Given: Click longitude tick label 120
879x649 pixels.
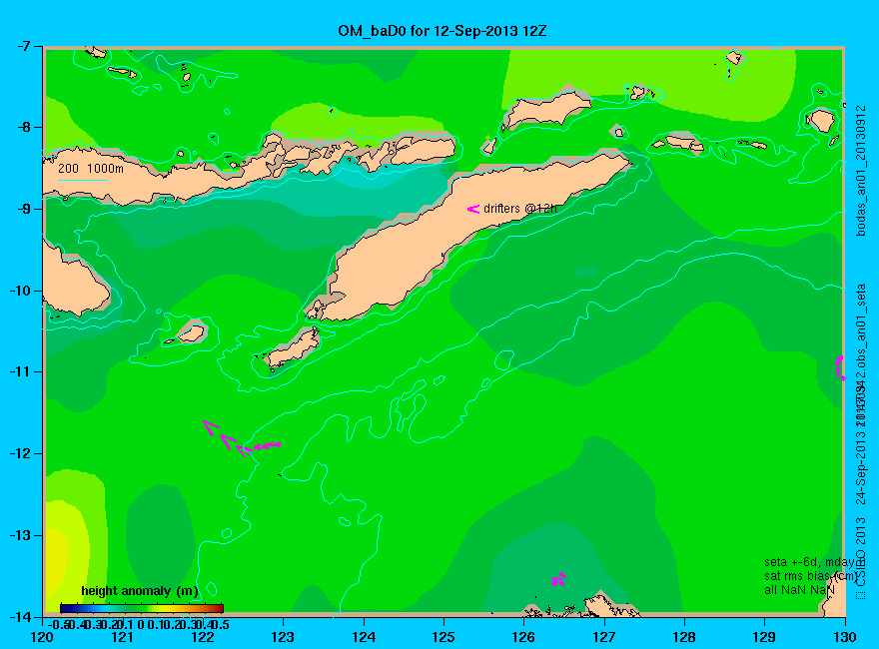Looking at the screenshot, I should 43,637.
